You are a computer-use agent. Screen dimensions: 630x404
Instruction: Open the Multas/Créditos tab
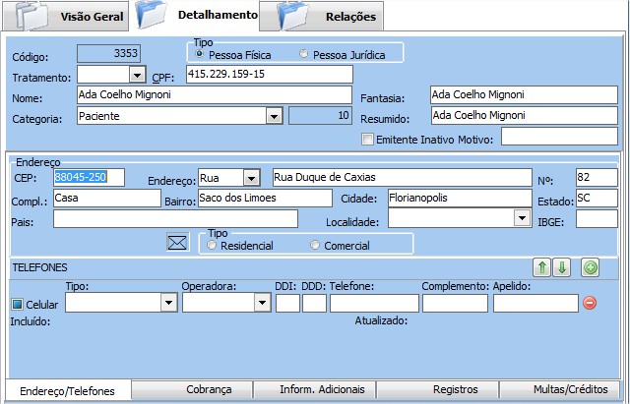click(x=563, y=390)
